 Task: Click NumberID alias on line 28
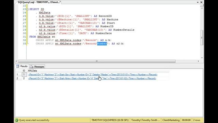(107, 26)
